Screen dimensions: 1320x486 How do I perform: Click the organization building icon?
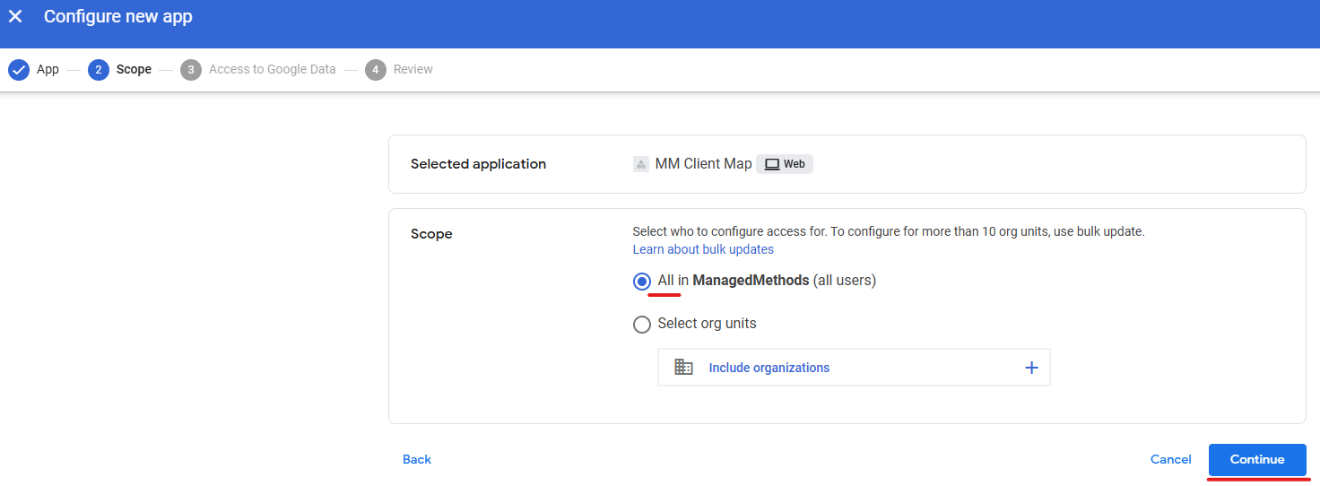pos(683,368)
